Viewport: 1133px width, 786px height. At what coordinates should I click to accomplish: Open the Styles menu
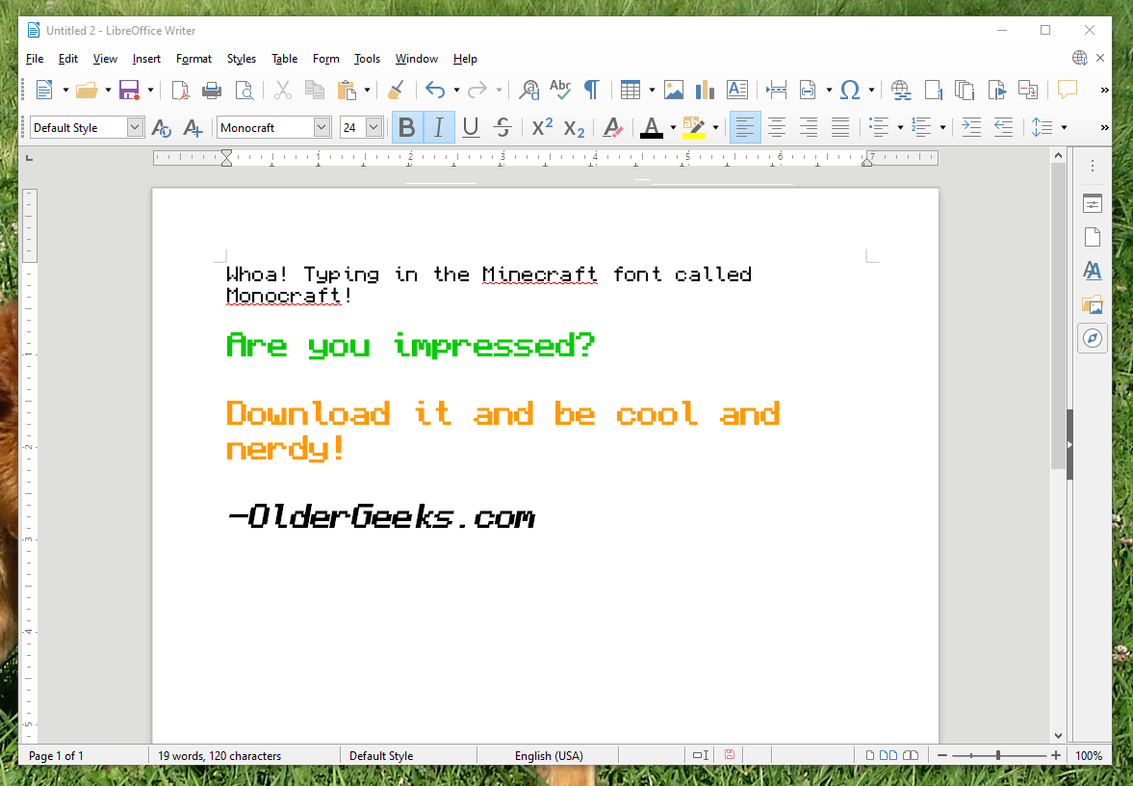[242, 59]
